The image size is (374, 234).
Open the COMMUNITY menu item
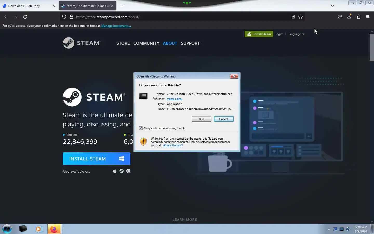146,43
